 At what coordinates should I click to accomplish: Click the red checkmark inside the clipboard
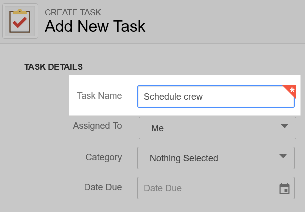point(20,22)
